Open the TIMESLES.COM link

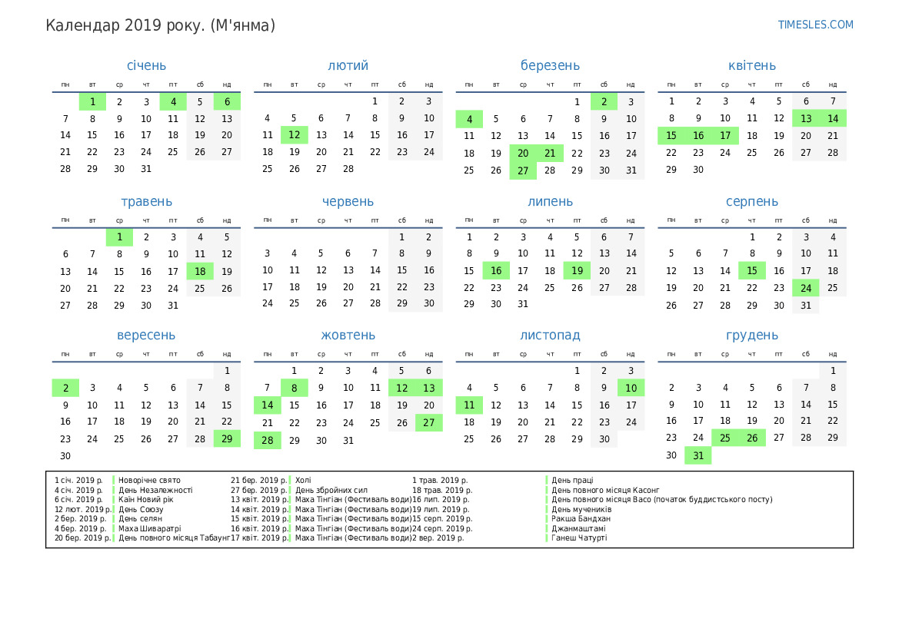pyautogui.click(x=815, y=25)
